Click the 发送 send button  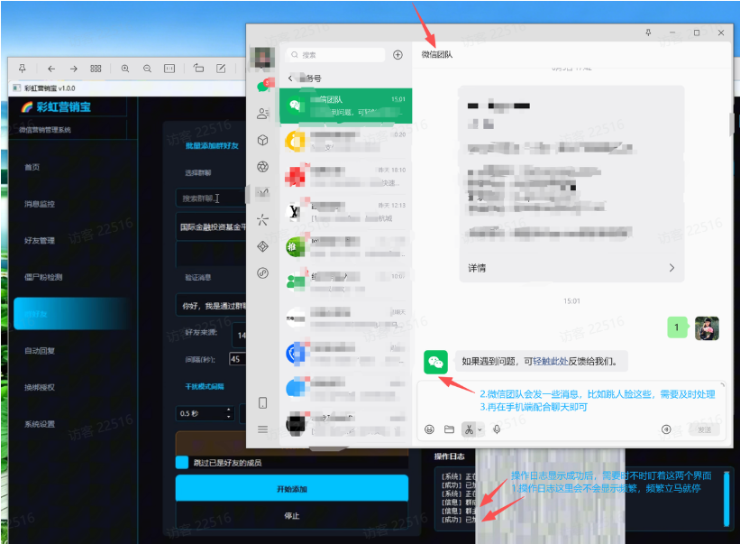click(704, 429)
